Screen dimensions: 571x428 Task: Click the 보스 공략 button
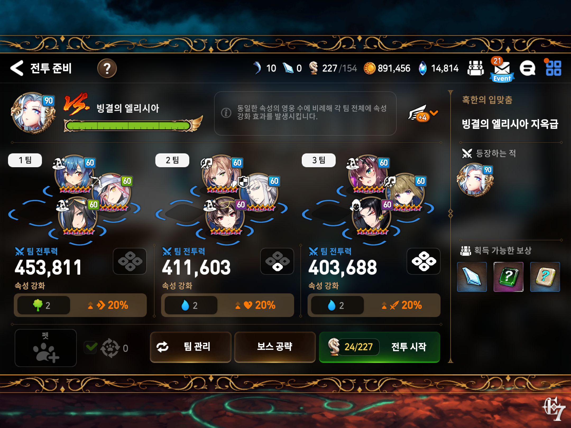pos(275,347)
